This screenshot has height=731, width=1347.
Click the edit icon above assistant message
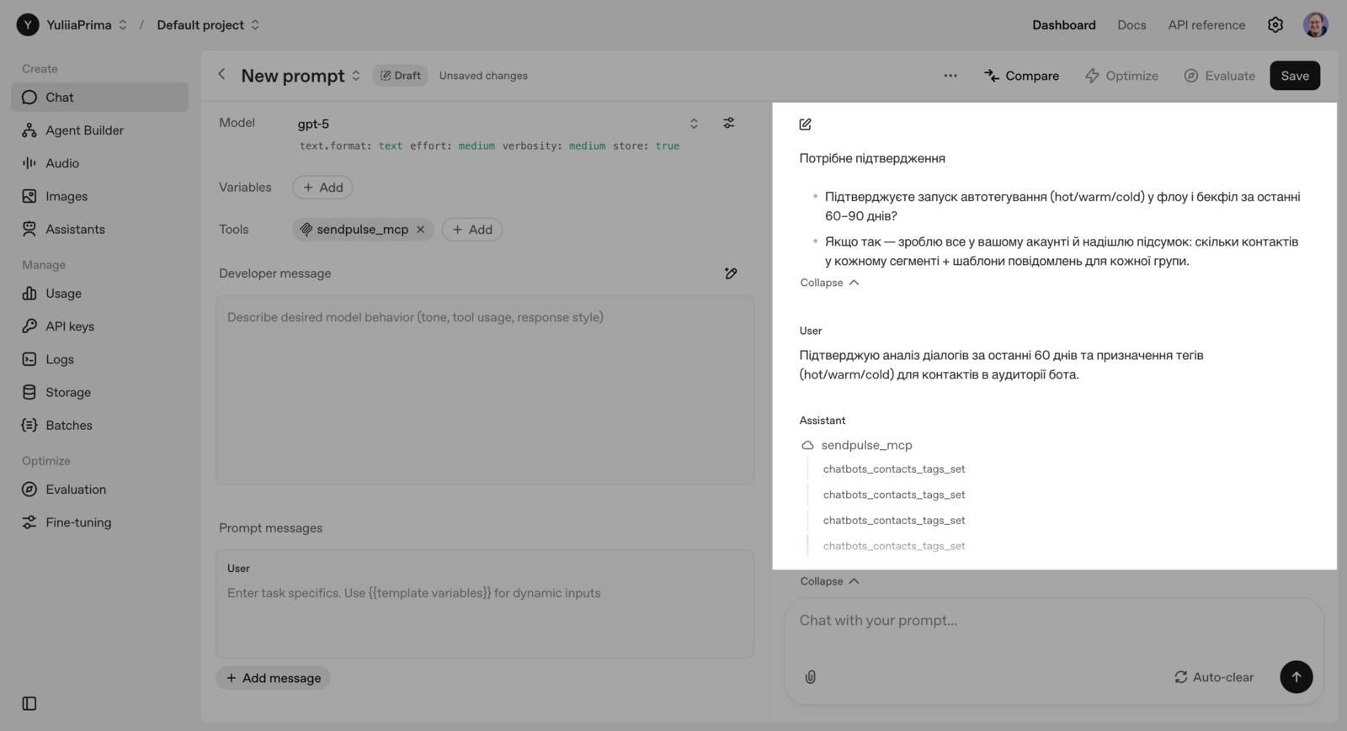pos(805,124)
